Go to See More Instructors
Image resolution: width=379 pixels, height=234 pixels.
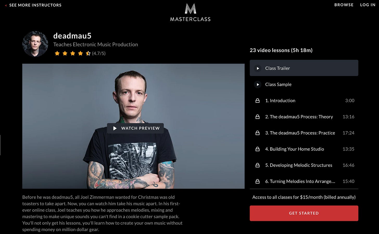point(35,5)
